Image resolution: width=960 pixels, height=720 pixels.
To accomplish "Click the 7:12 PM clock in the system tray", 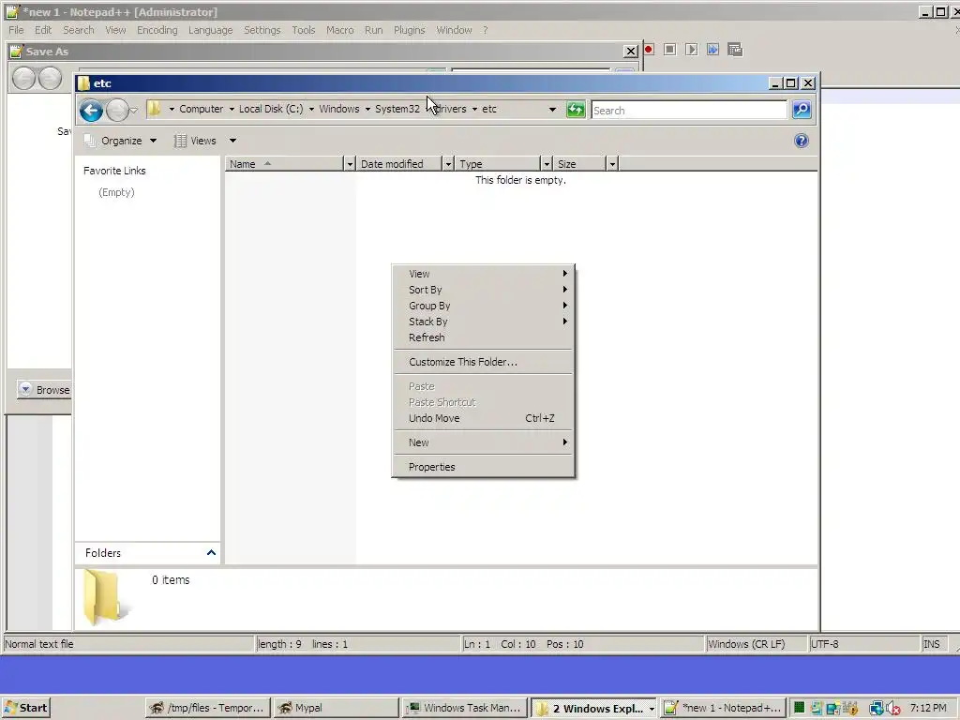I will click(x=928, y=708).
